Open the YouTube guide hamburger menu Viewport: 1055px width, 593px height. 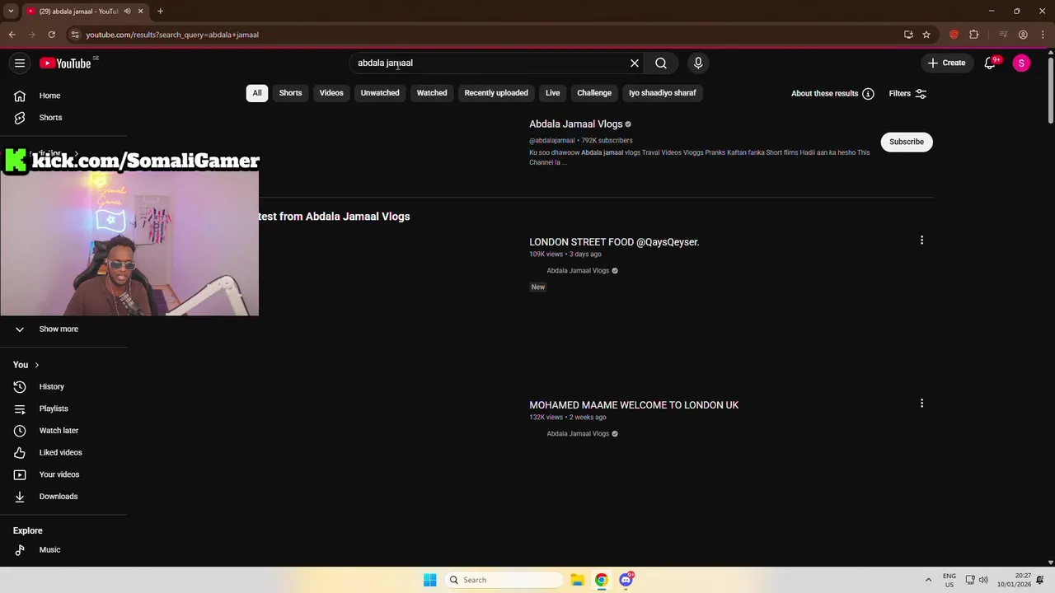[x=20, y=63]
